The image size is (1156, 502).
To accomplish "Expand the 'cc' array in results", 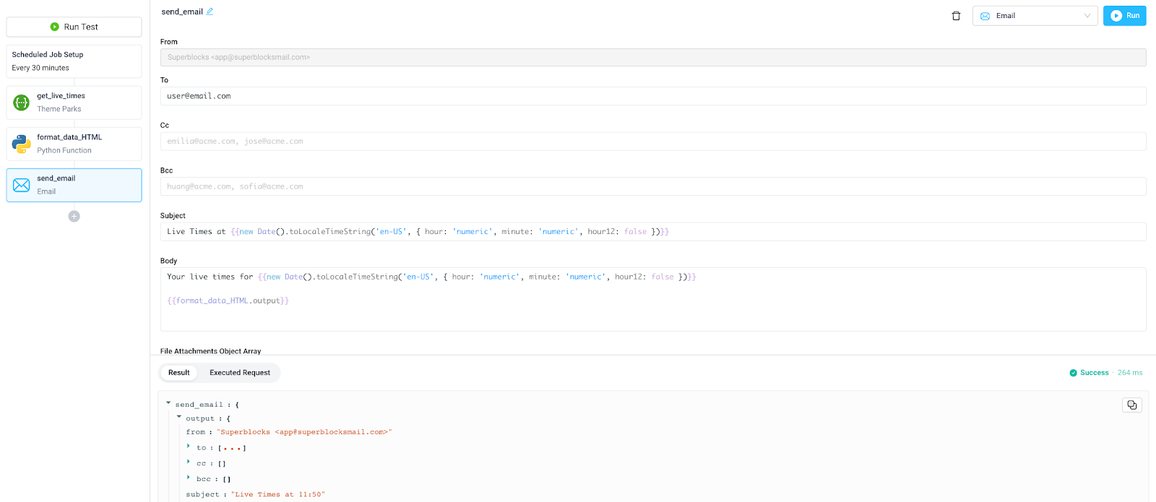I will coord(189,462).
